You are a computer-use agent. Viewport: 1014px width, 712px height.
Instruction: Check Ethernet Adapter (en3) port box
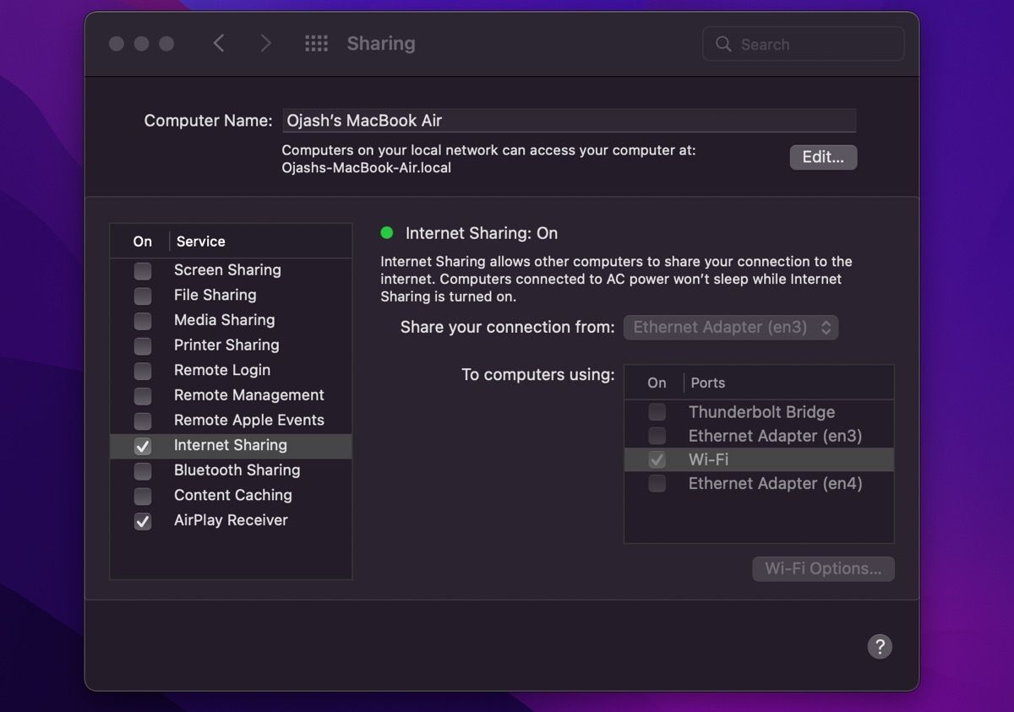click(657, 436)
